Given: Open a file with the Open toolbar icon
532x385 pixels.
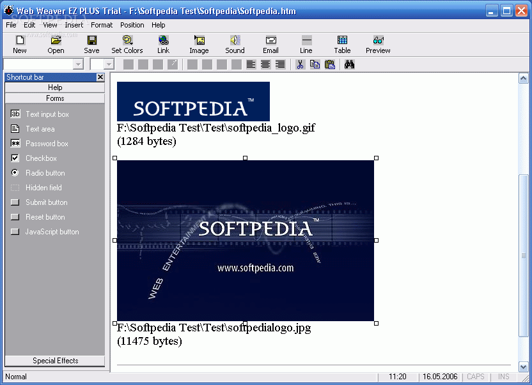Looking at the screenshot, I should 56,45.
